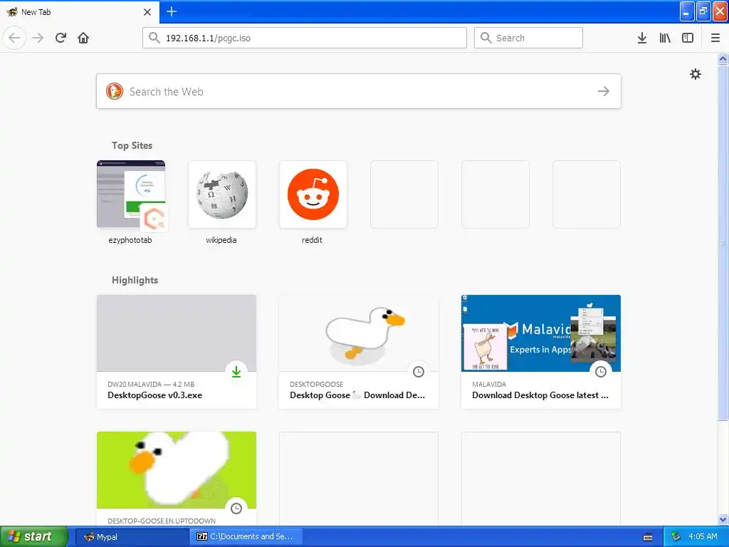Open the Downloads toolbar icon
Image resolution: width=729 pixels, height=547 pixels.
[x=641, y=38]
